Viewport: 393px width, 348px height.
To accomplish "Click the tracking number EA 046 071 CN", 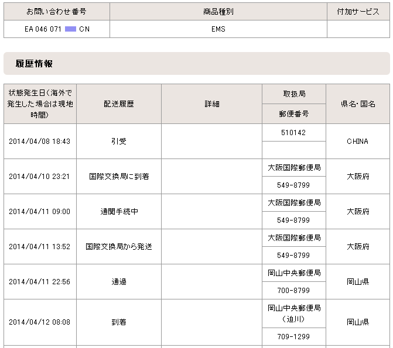I will 57,29.
